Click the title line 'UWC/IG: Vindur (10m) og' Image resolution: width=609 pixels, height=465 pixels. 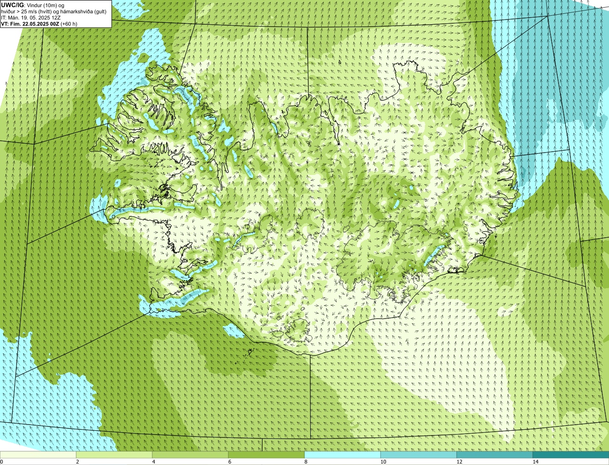click(x=33, y=5)
